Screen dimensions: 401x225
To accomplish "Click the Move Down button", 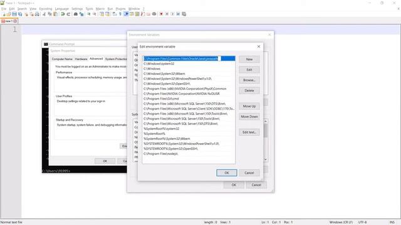I will (x=249, y=117).
